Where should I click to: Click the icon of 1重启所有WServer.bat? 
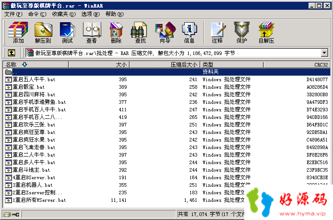(x=8, y=200)
